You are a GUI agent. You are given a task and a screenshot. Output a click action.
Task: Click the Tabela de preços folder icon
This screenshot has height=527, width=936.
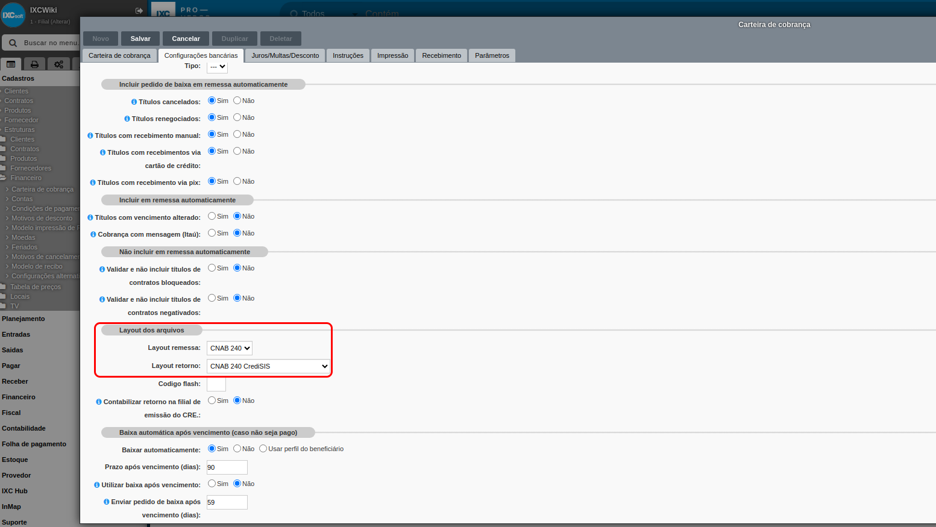click(4, 287)
